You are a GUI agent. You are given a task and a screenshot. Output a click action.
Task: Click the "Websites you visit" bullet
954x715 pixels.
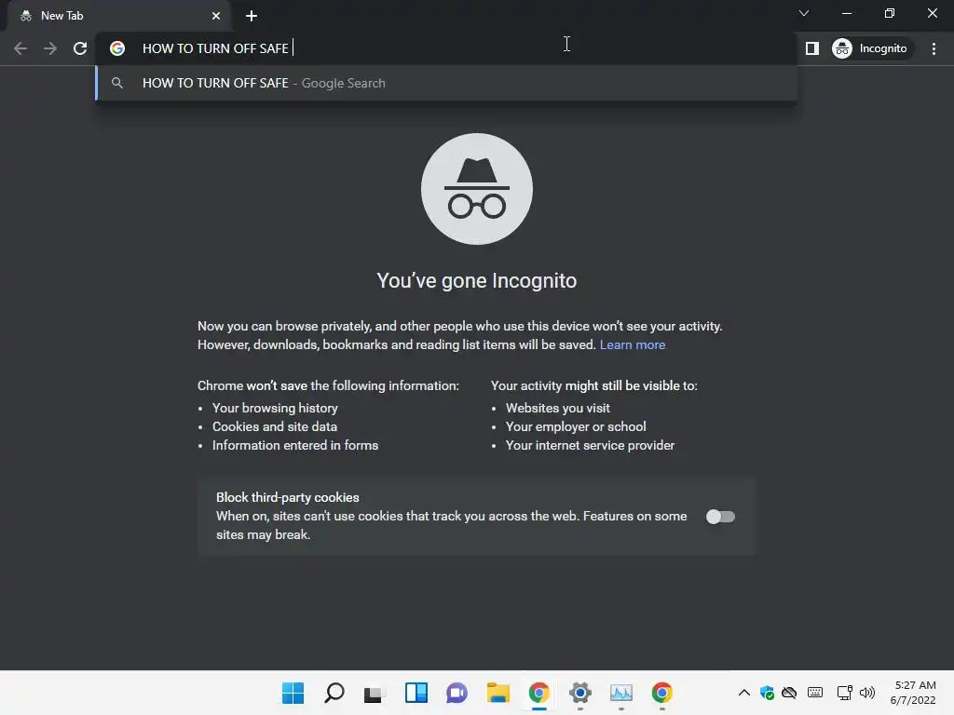tap(558, 408)
